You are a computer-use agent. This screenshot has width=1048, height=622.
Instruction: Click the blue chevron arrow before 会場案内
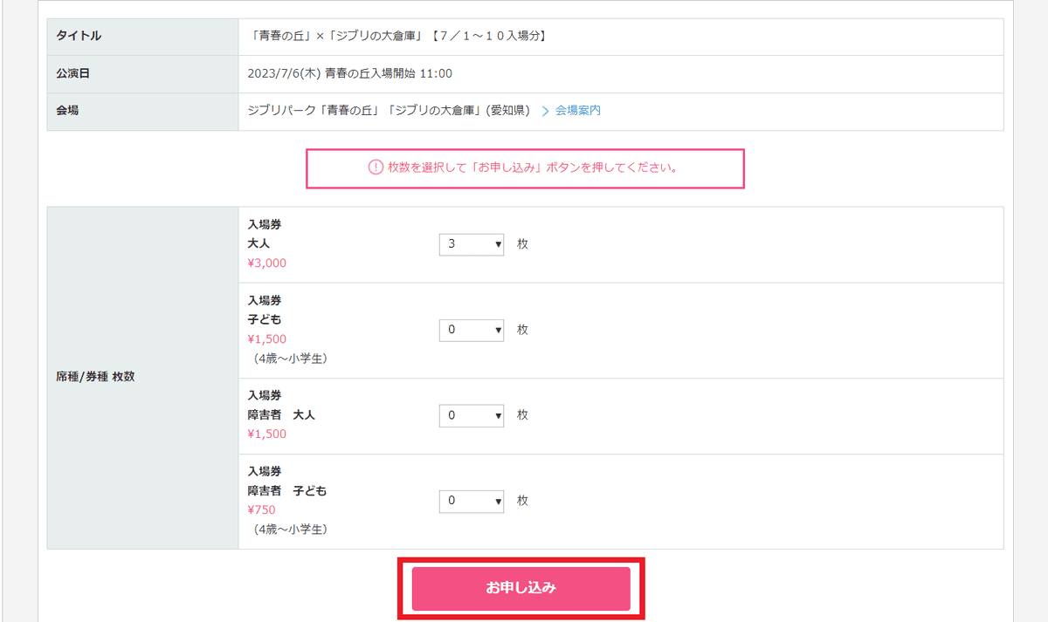click(x=545, y=111)
